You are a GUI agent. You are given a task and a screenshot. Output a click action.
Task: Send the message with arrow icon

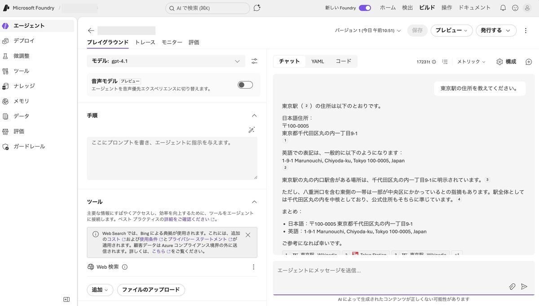(524, 287)
